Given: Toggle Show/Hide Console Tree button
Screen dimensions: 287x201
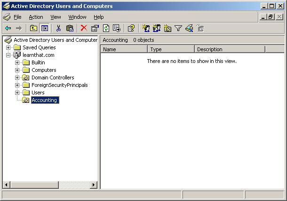Looking at the screenshot, I should [45, 28].
